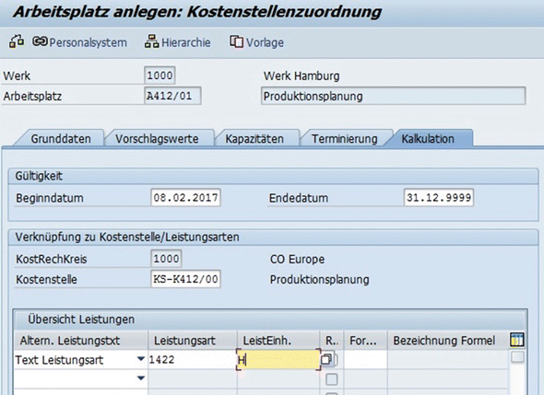Click the For... cell in the first row
The width and height of the screenshot is (544, 395).
pos(365,360)
